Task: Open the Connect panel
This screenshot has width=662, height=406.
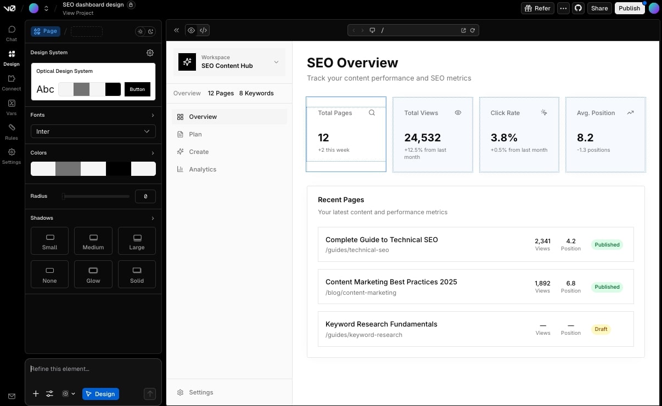Action: click(x=11, y=81)
